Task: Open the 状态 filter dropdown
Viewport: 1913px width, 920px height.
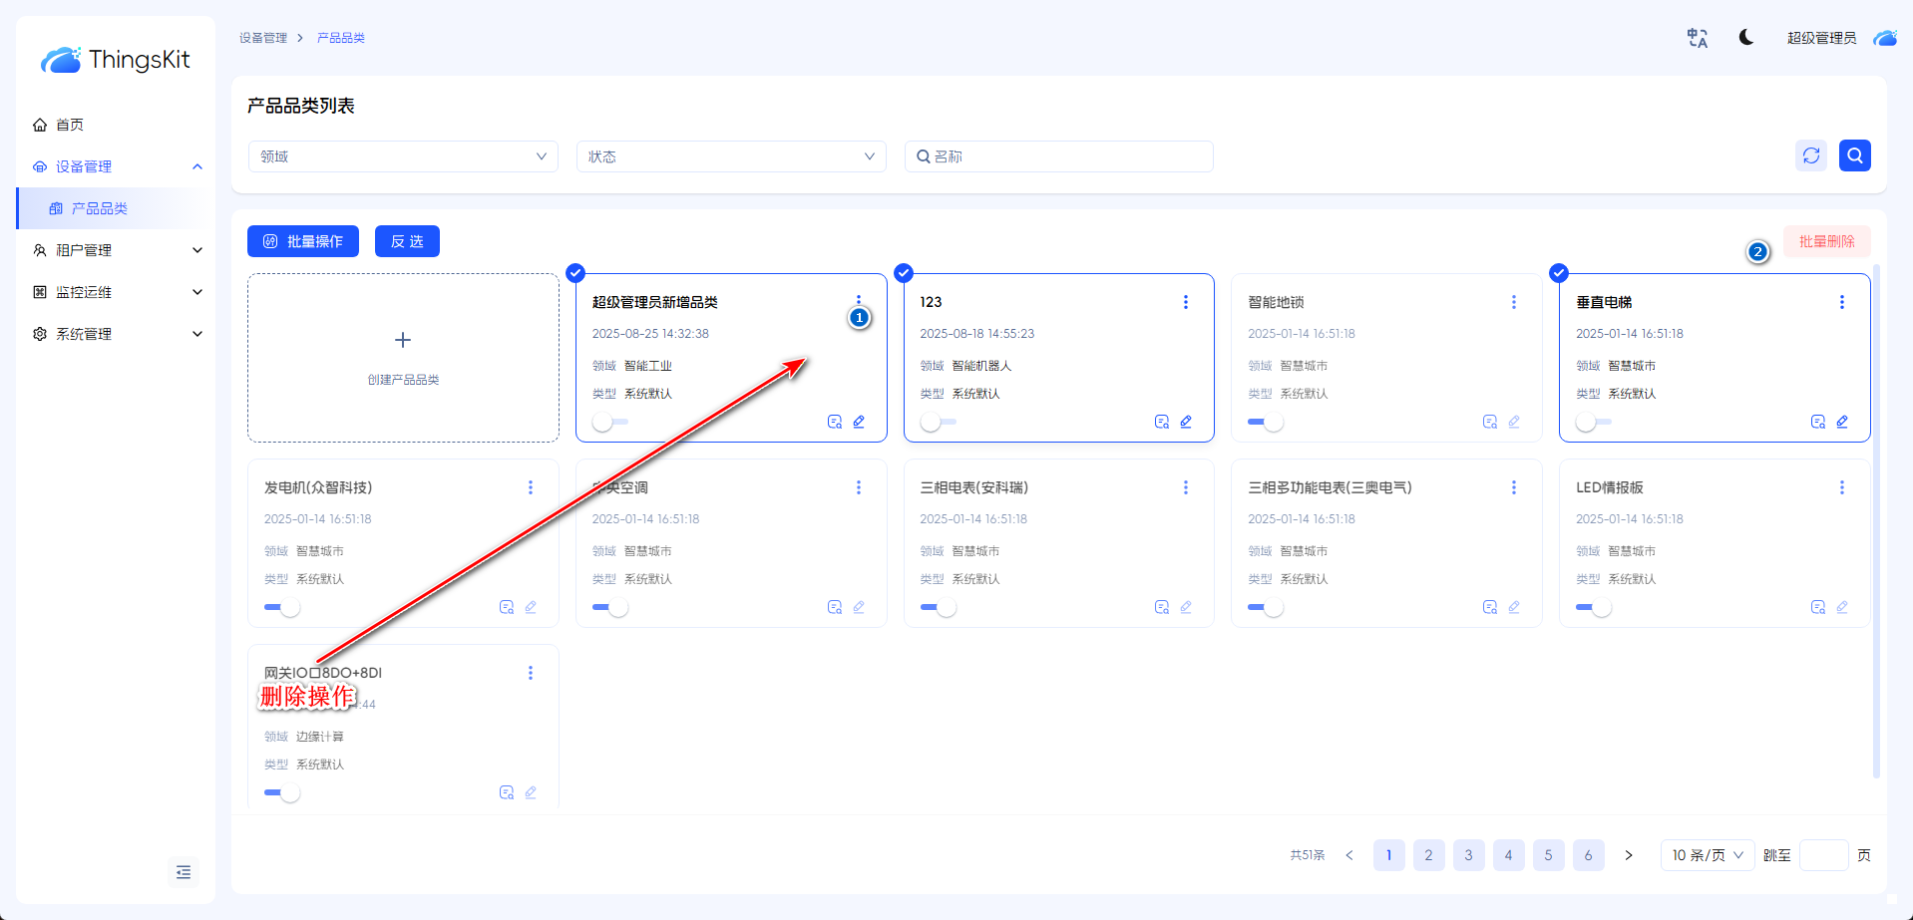Action: (x=731, y=156)
